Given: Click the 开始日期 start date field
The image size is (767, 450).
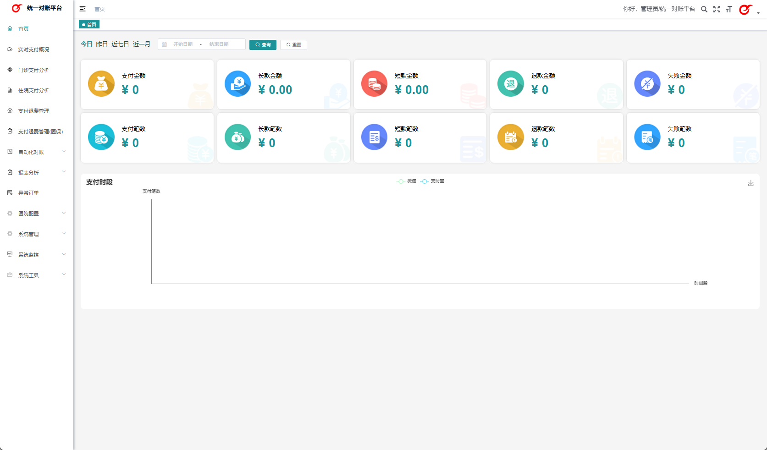Looking at the screenshot, I should tap(183, 44).
